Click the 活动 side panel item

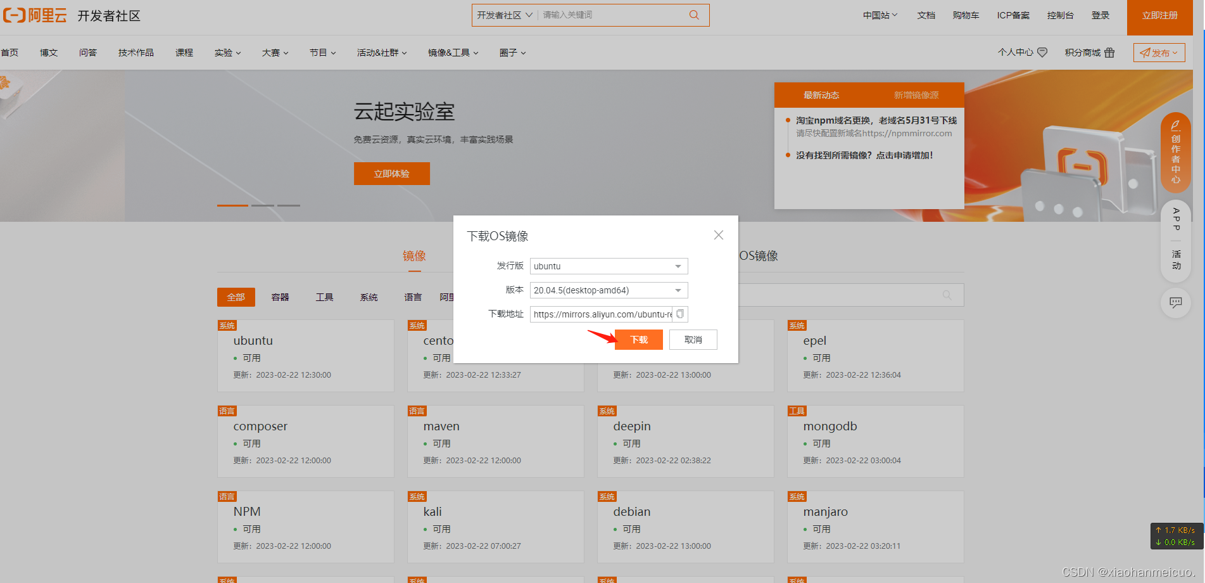coord(1176,260)
